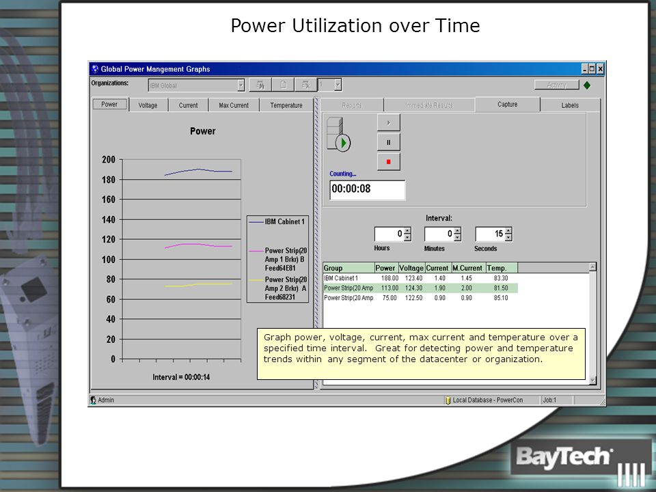656x492 pixels.
Task: Switch to the Voltage tab
Action: (148, 105)
